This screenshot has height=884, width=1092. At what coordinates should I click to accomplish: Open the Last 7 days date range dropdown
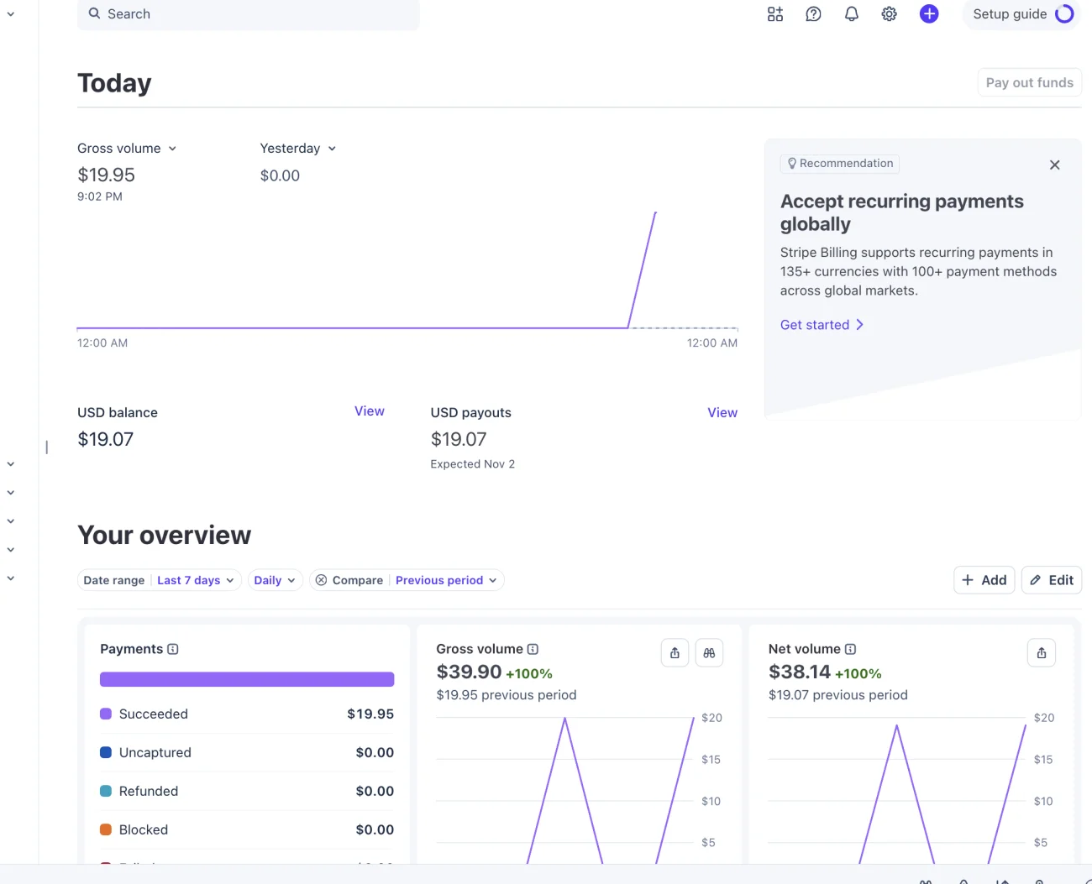(x=196, y=580)
